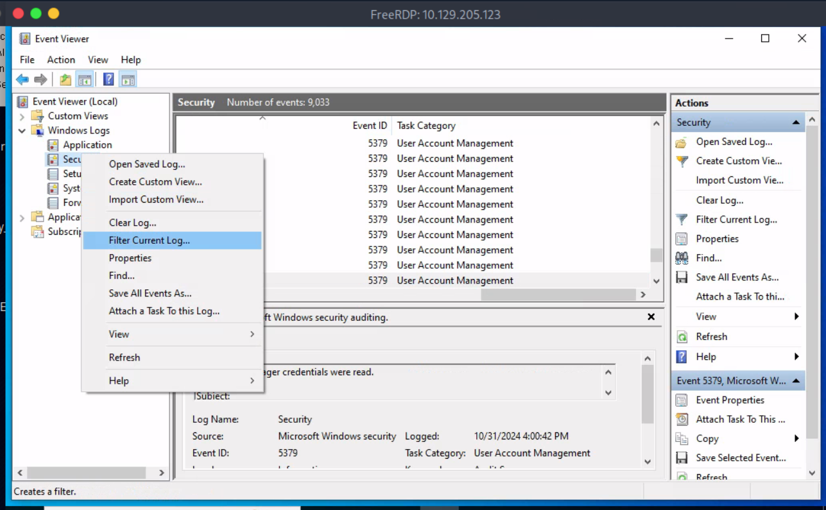826x510 pixels.
Task: Click the Event Viewer (Local) root icon
Action: point(22,101)
